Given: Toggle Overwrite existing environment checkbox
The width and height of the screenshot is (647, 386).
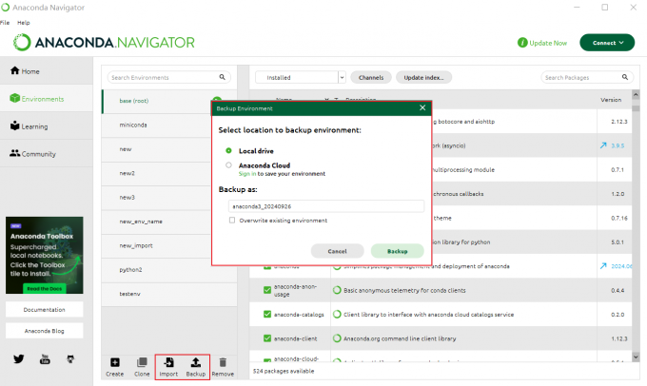Looking at the screenshot, I should [x=232, y=221].
